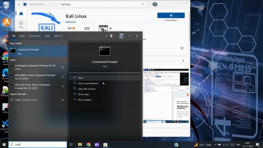Show hidden system tray icons
Viewport: 263px width, 148px height.
(215, 144)
